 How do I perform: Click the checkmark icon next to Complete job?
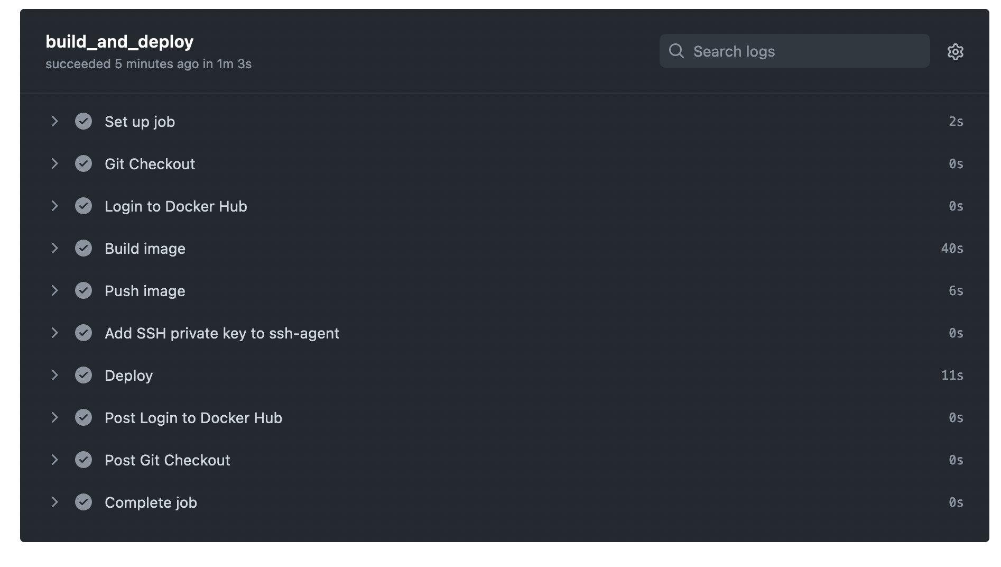(84, 502)
